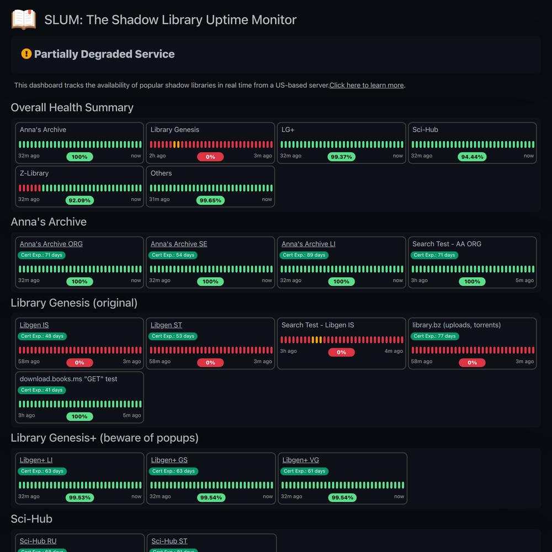This screenshot has width=552, height=552.
Task: Click the 99.53% badge on Libgen+ LI
Action: click(x=79, y=497)
